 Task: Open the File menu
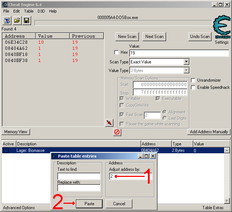coord(6,11)
